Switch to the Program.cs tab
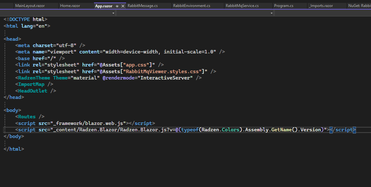The image size is (371, 187). [x=284, y=6]
